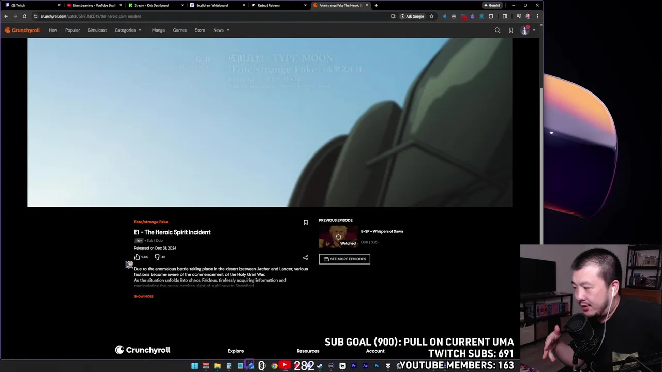Open the YouTube taskbar icon
Viewport: 662px width, 372px height.
(x=284, y=365)
